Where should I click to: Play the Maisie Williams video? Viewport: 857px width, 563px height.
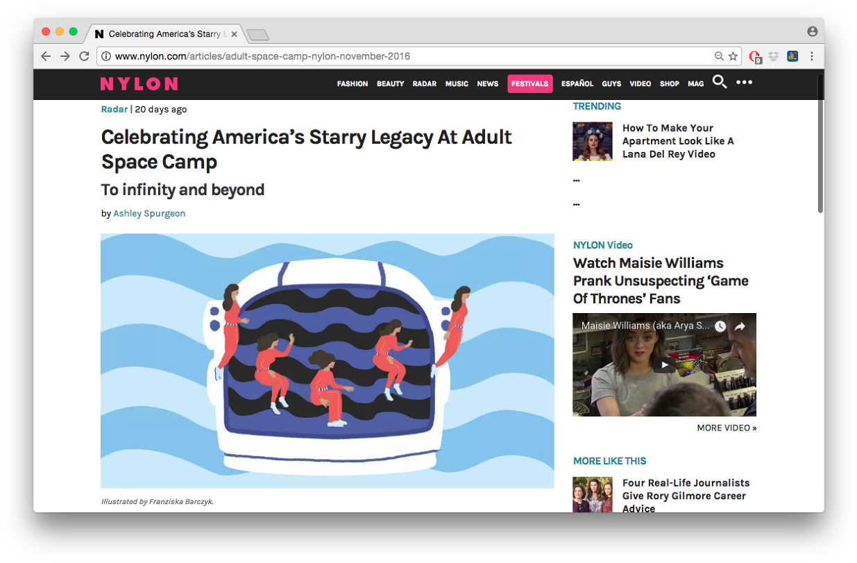click(x=664, y=365)
